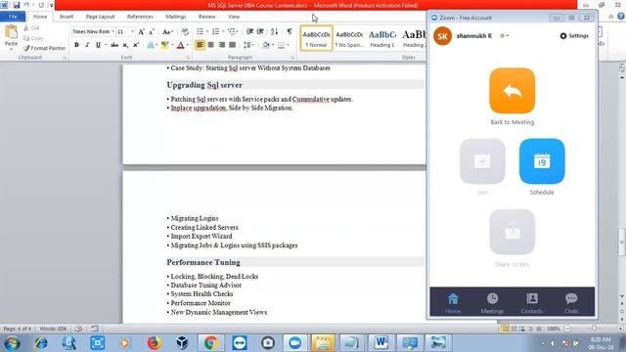The height and width of the screenshot is (352, 626).
Task: Click the Cut command in Clipboard
Action: 31,28
